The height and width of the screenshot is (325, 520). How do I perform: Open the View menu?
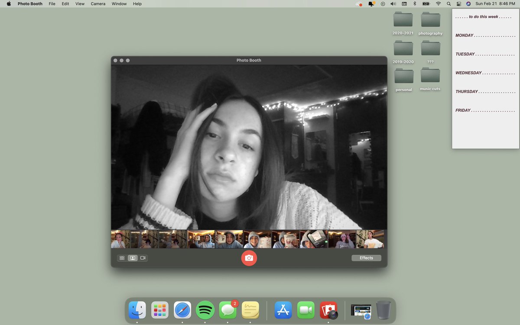(x=80, y=3)
